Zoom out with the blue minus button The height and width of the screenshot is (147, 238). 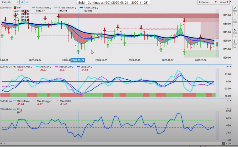[x=27, y=2]
